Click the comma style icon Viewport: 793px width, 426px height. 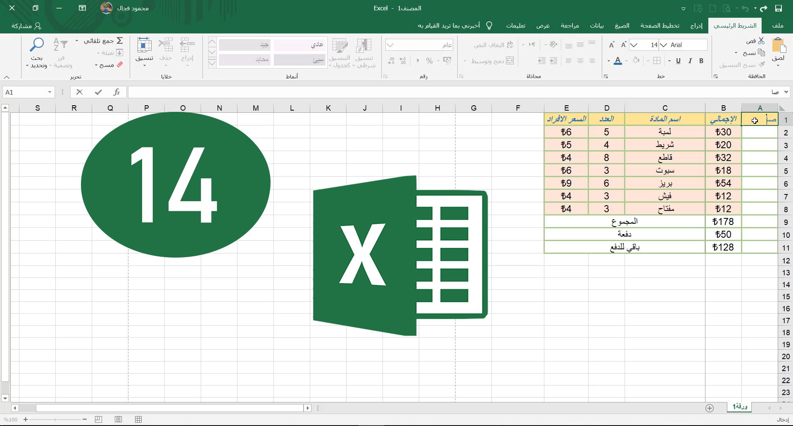(418, 61)
